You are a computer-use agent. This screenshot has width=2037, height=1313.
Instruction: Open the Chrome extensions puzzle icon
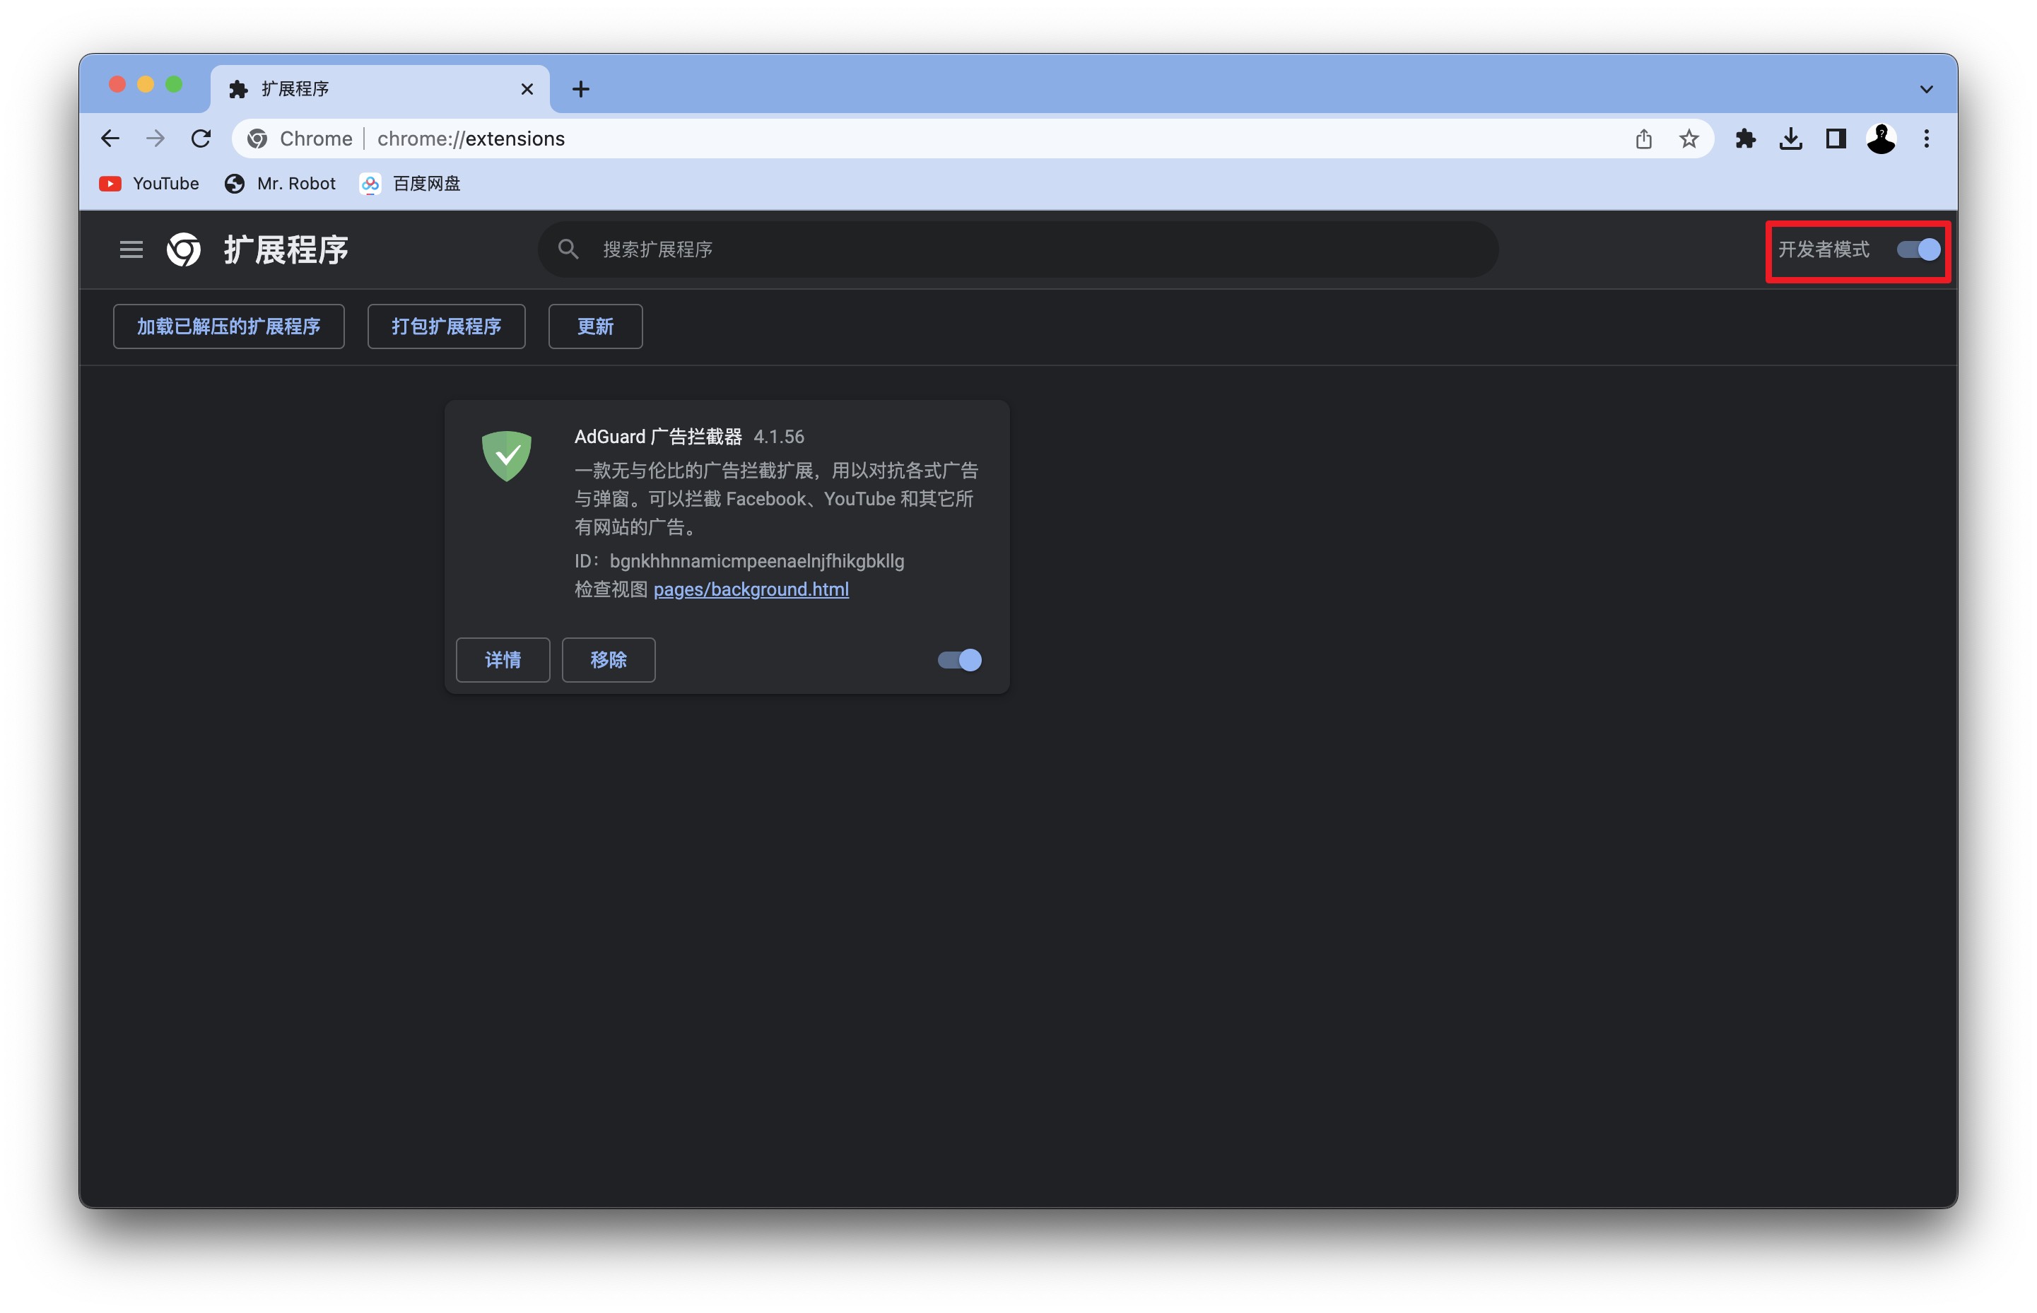[x=1744, y=139]
